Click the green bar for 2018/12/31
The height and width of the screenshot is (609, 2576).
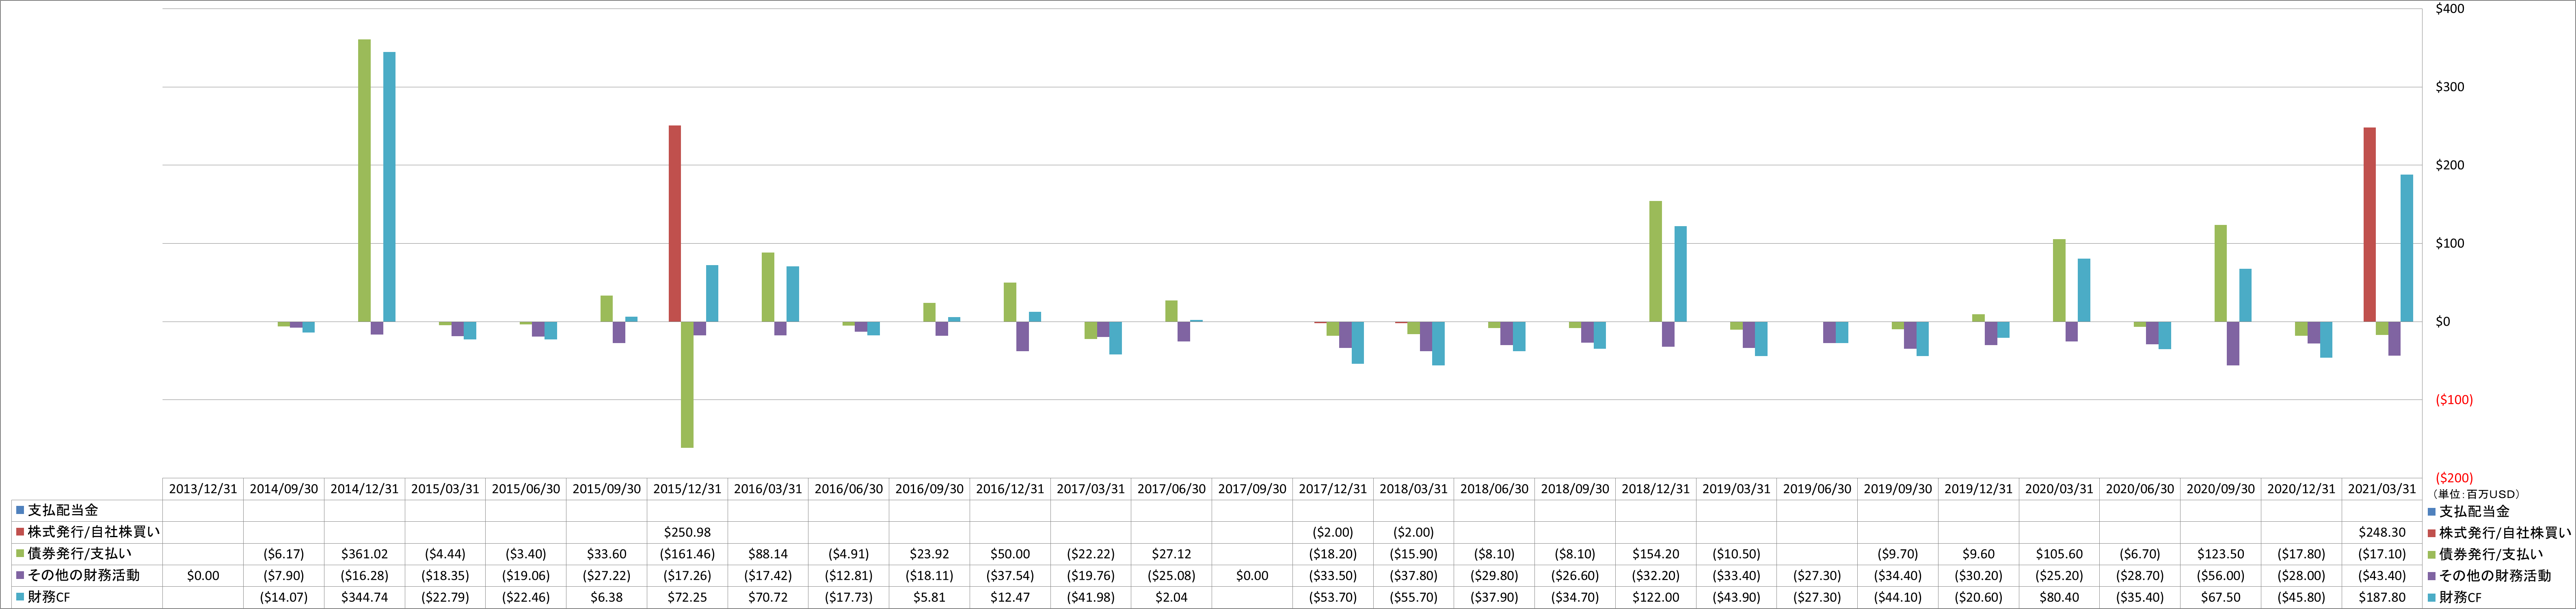pyautogui.click(x=1655, y=262)
